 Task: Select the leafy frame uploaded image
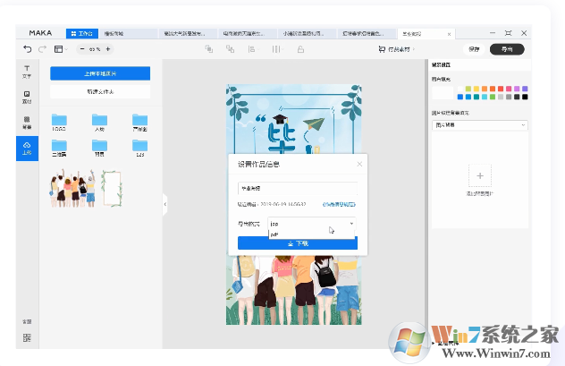click(112, 189)
